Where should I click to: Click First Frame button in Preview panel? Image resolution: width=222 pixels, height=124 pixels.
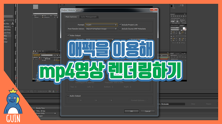tap(171, 16)
